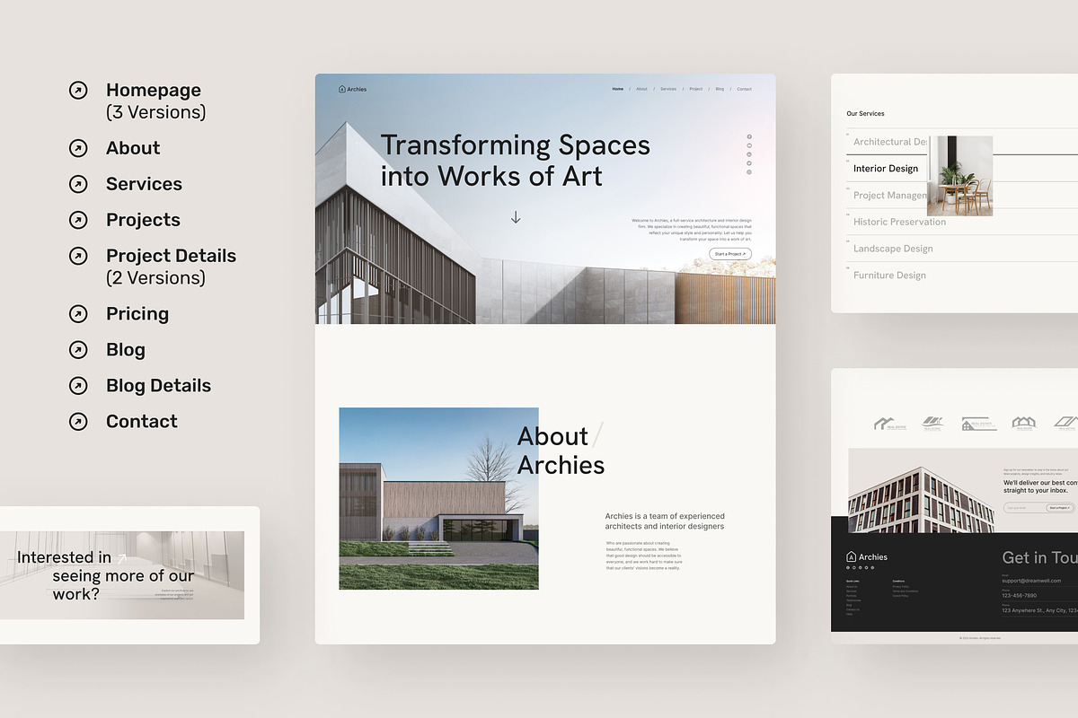
Task: Click the Pricing label in the page list
Action: tap(137, 314)
